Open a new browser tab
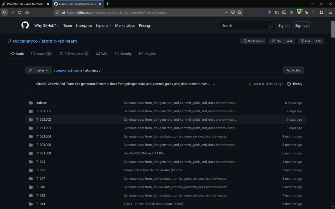The width and height of the screenshot is (335, 209). coord(107,4)
